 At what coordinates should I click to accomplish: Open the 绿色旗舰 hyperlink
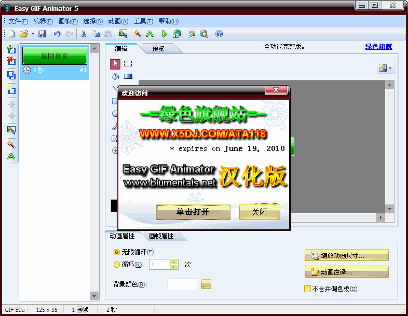click(378, 47)
